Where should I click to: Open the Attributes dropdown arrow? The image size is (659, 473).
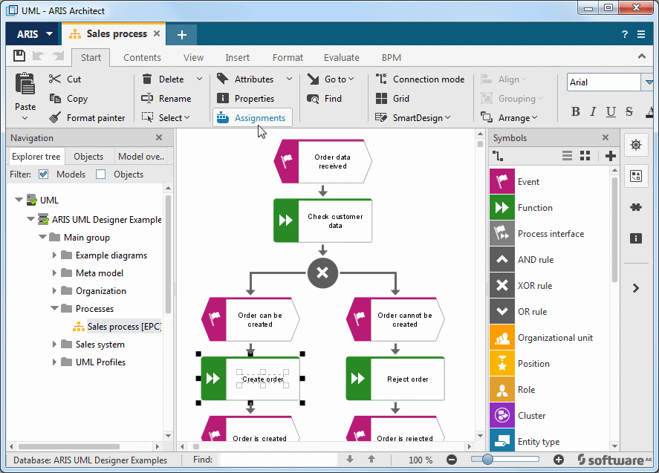(x=289, y=79)
